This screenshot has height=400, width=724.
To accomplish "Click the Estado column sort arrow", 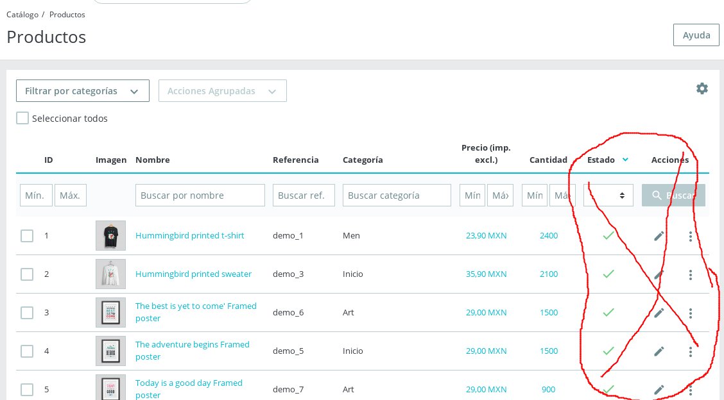I will (x=625, y=160).
